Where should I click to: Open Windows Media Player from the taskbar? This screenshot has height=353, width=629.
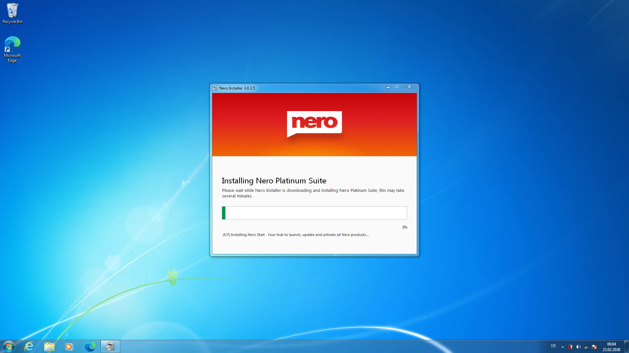click(69, 346)
